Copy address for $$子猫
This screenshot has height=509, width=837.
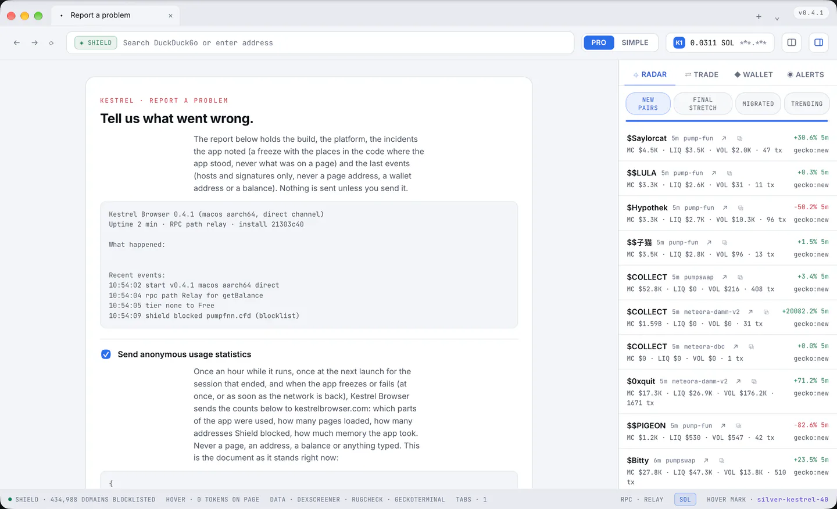pyautogui.click(x=725, y=242)
